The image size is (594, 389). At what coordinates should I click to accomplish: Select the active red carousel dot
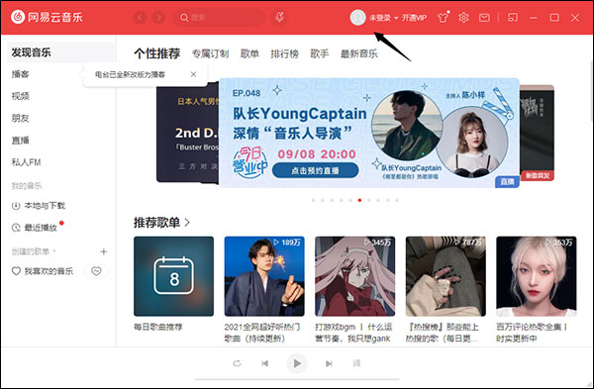[x=359, y=200]
